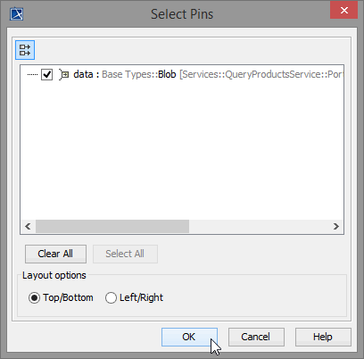Click the Clear All button
Image resolution: width=364 pixels, height=359 pixels.
pyautogui.click(x=55, y=254)
